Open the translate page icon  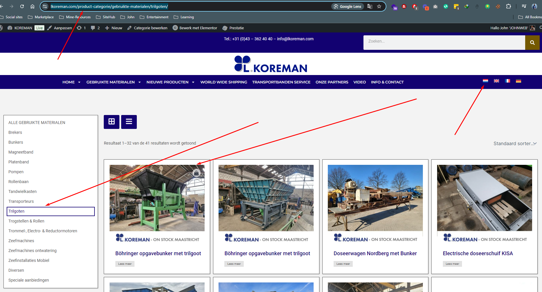(x=370, y=6)
